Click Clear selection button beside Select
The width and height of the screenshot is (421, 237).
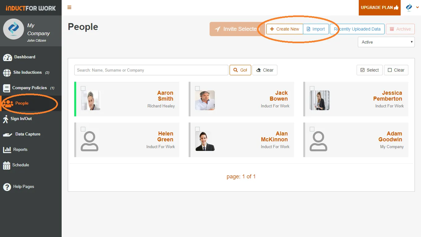396,70
